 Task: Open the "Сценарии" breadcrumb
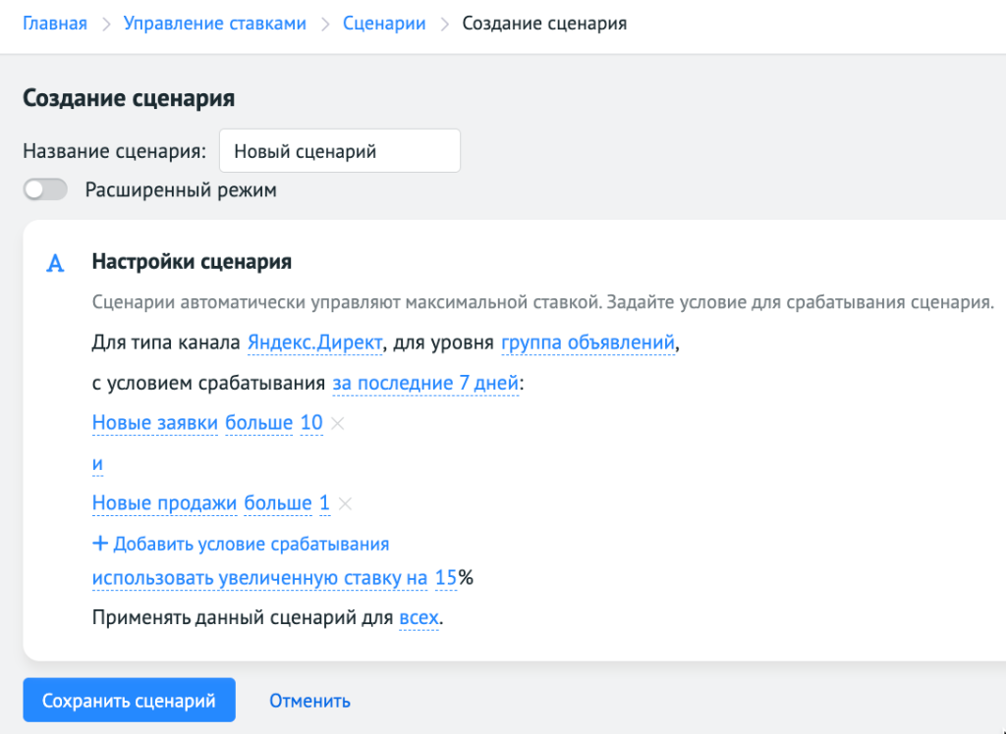384,23
